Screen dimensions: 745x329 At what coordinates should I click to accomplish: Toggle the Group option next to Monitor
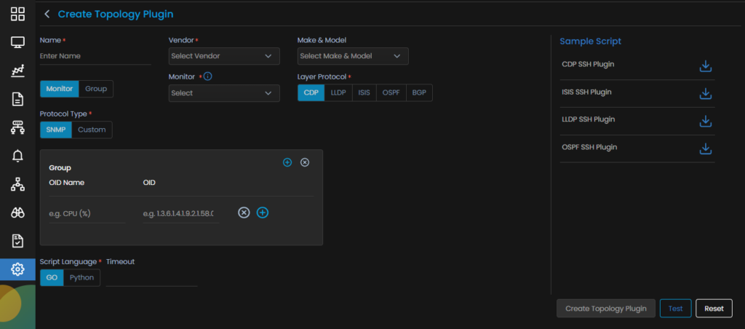click(x=96, y=89)
